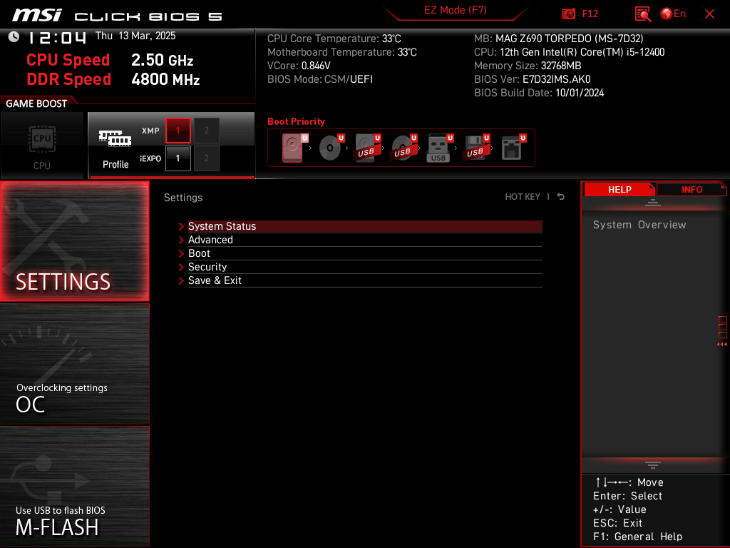Screen dimensions: 730x548
Task: Click the Motherboard Temperature reading
Action: coord(342,51)
